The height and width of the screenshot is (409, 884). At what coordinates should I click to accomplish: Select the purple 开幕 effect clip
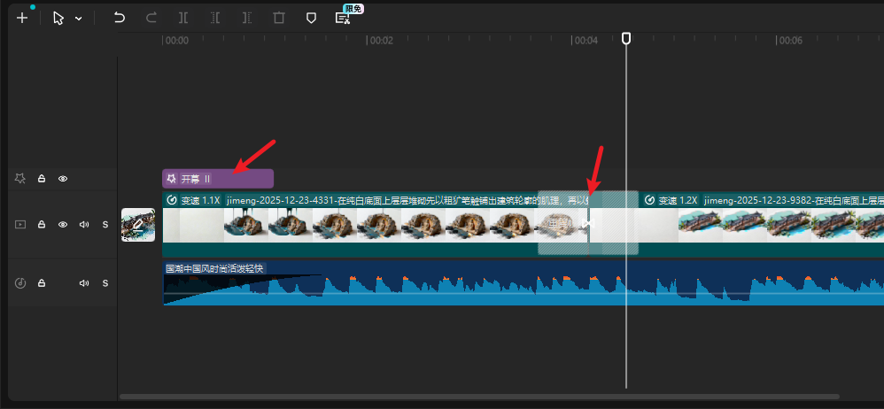(x=218, y=179)
